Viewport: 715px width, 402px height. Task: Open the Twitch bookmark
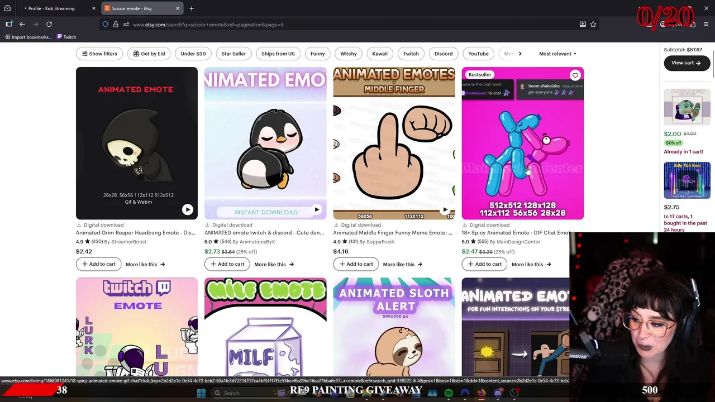(x=66, y=37)
